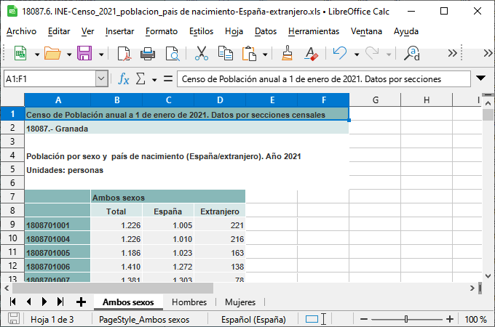Open the Function Wizard fx icon
The image size is (495, 327).
pyautogui.click(x=124, y=78)
